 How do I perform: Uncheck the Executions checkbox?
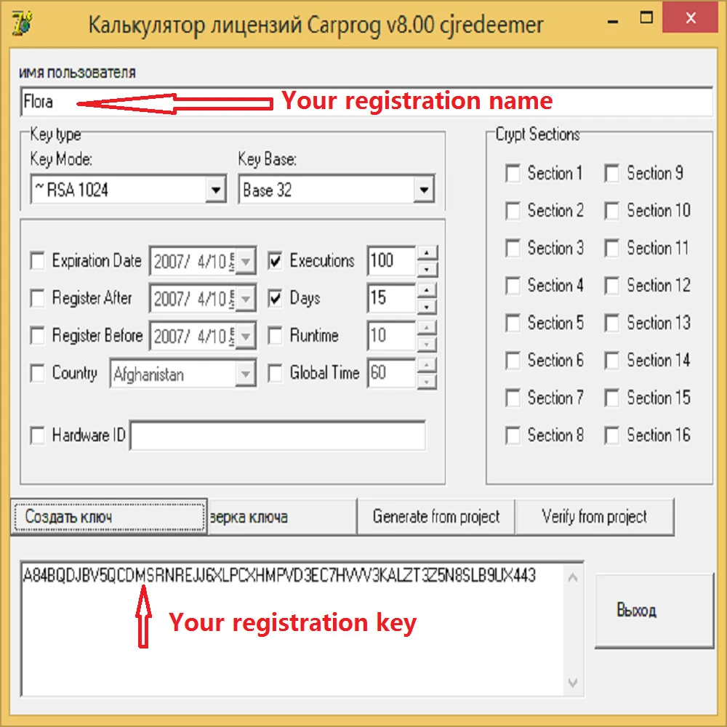point(275,260)
